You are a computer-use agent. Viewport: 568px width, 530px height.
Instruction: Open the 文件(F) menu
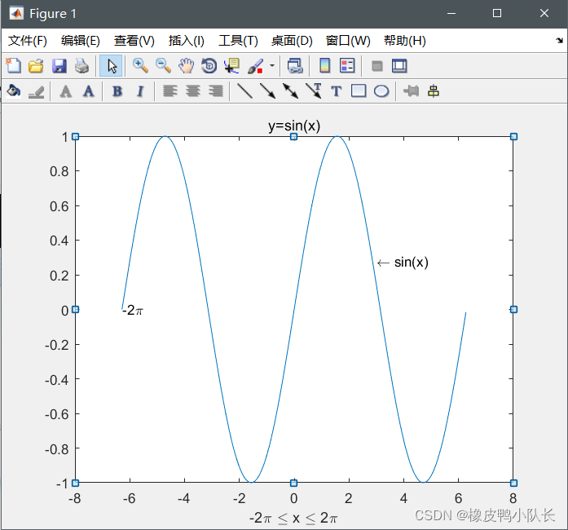point(28,41)
